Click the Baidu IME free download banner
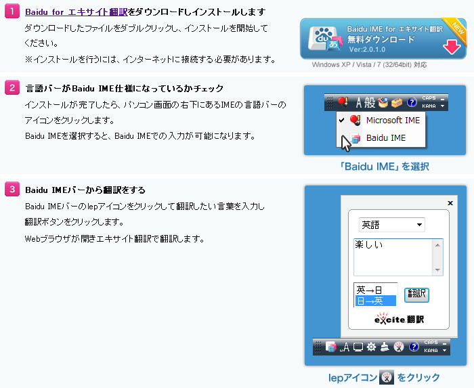The image size is (474, 388). click(x=384, y=39)
